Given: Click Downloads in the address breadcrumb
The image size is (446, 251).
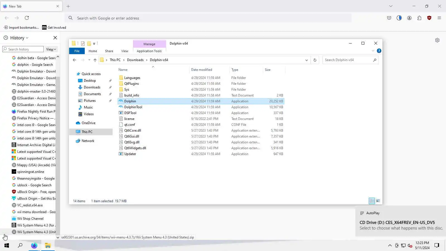Looking at the screenshot, I should (x=135, y=60).
